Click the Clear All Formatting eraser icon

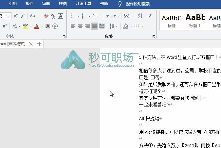46,16
